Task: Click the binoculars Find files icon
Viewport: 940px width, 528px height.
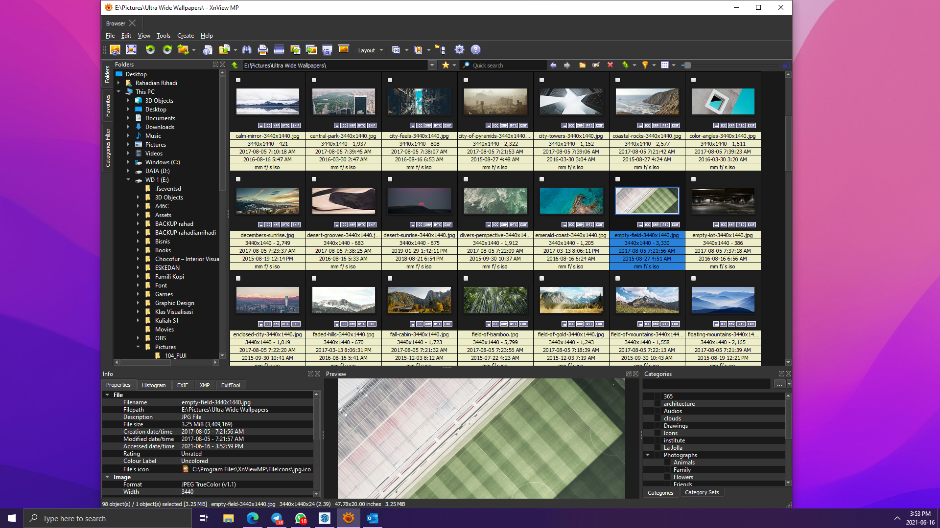Action: [x=247, y=50]
